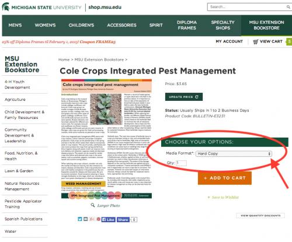Click the Add to Cart button

[225, 178]
